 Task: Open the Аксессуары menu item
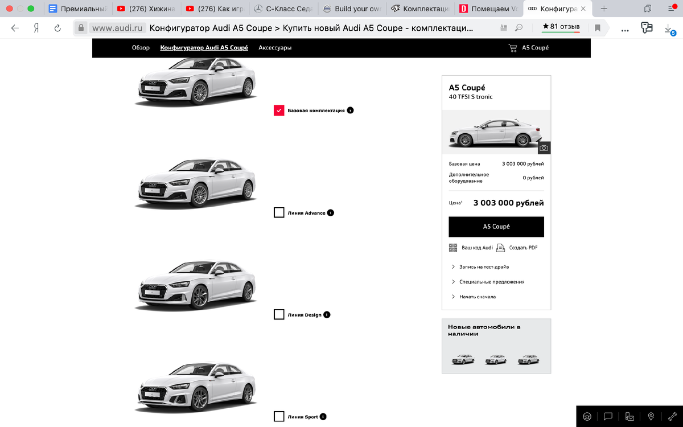[x=275, y=48]
